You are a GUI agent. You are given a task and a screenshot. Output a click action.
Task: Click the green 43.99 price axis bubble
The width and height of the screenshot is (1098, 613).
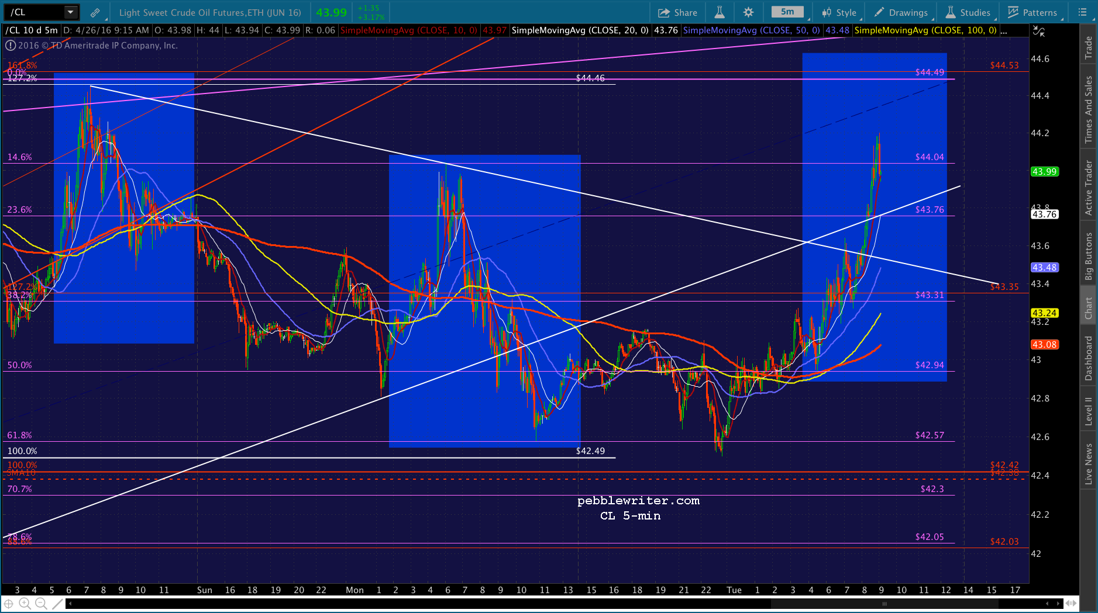(1045, 172)
